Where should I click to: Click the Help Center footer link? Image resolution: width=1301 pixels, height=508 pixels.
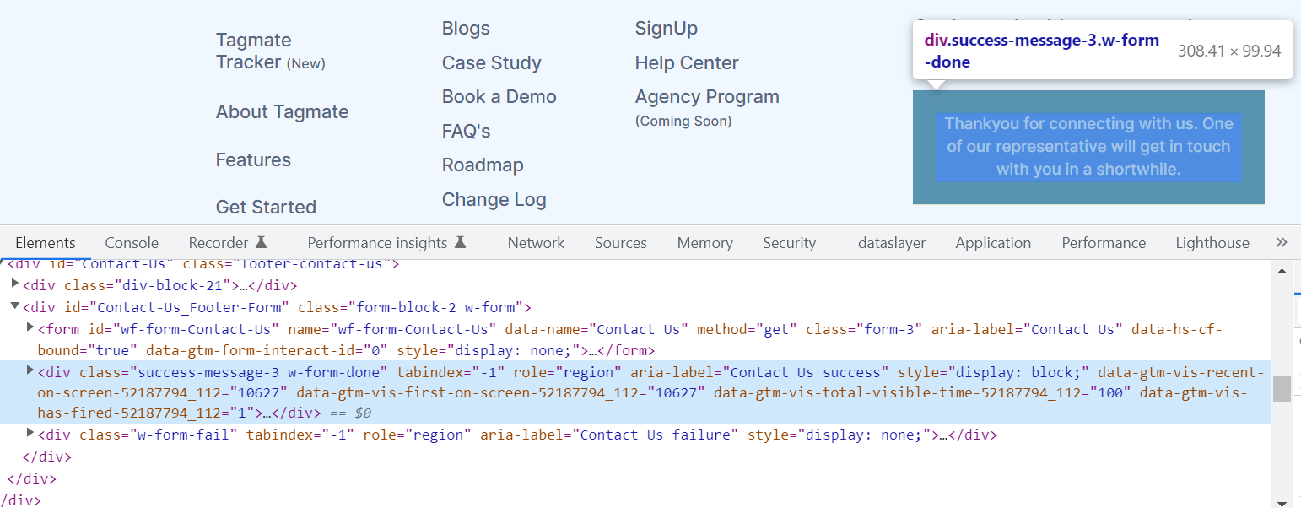pyautogui.click(x=686, y=63)
